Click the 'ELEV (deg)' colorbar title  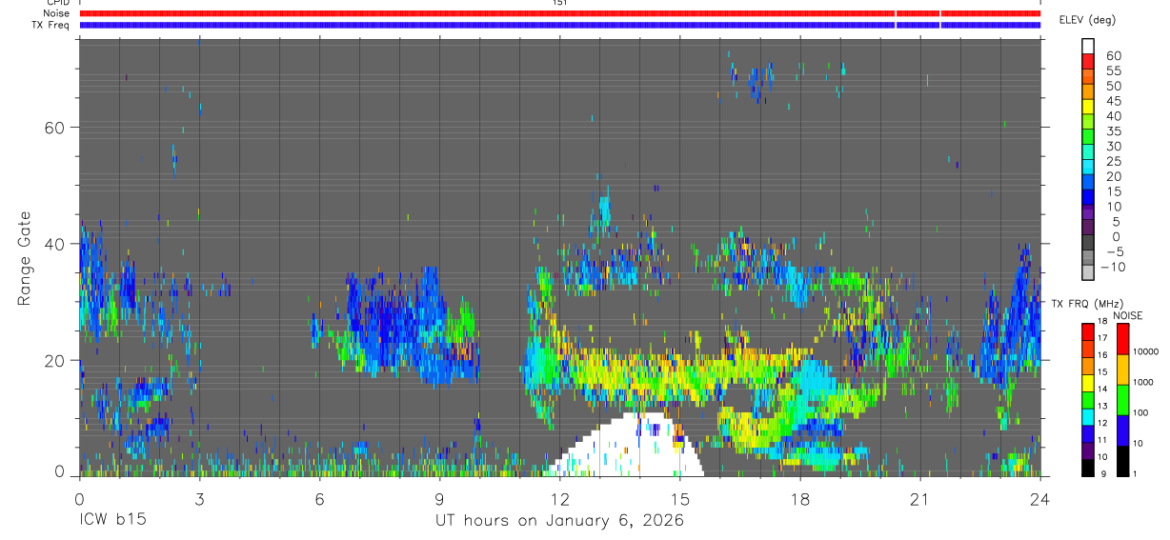point(1090,20)
